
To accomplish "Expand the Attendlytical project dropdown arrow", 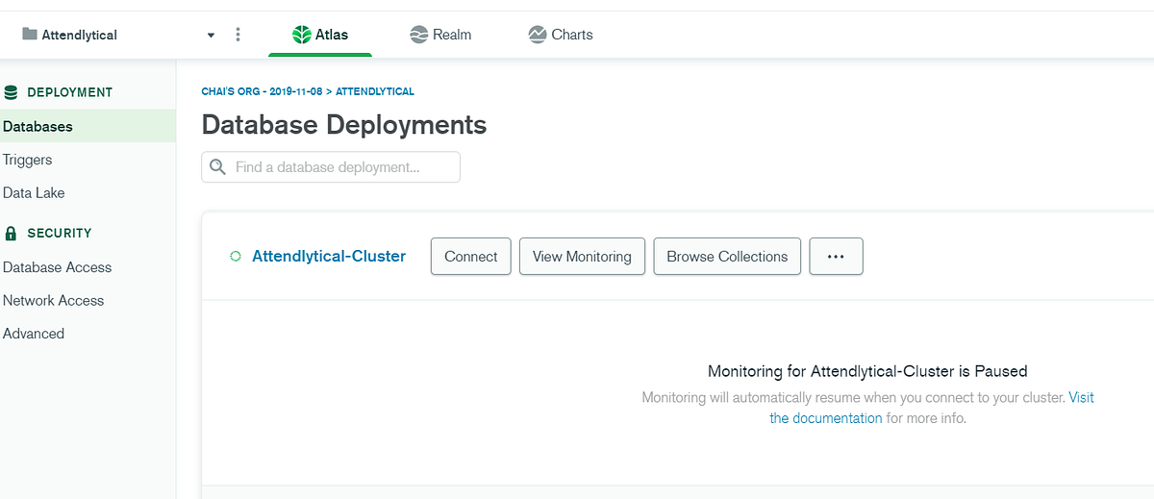I will pos(211,36).
